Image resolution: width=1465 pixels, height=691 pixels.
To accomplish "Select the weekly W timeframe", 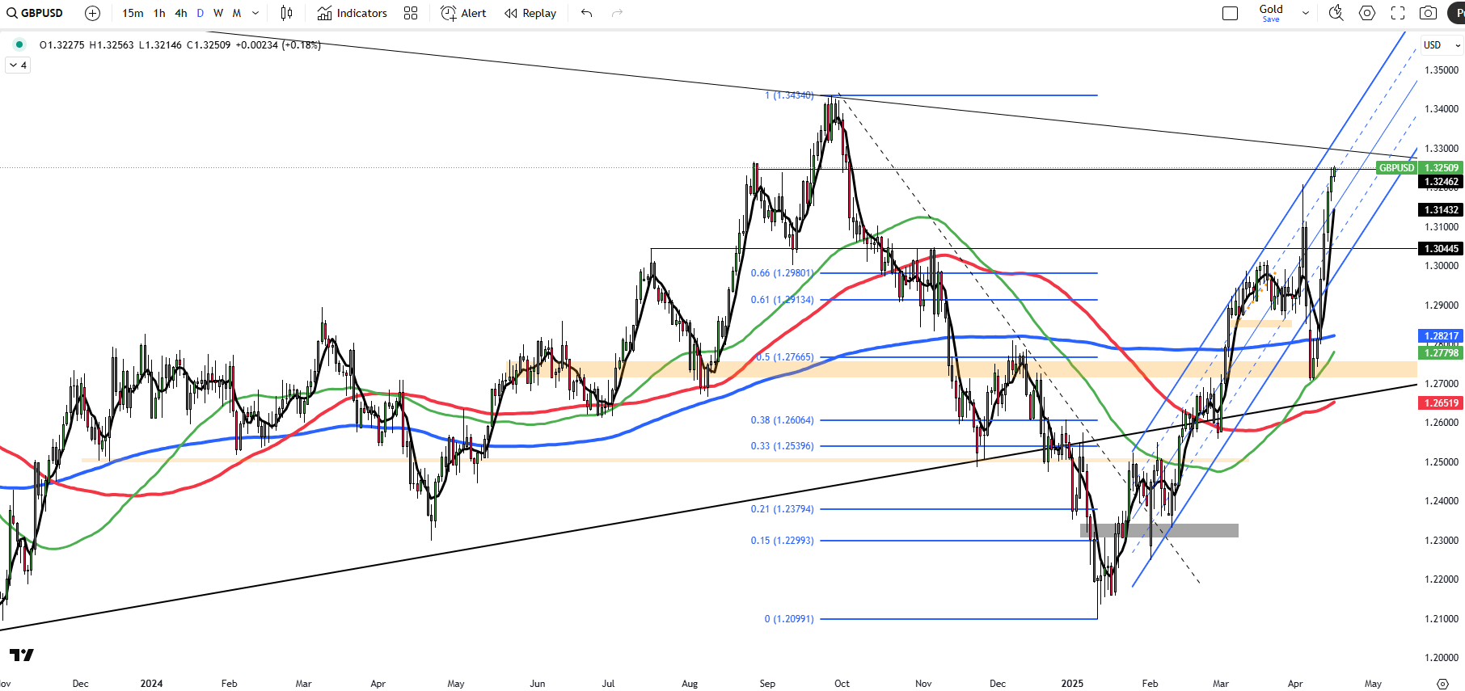I will [218, 13].
